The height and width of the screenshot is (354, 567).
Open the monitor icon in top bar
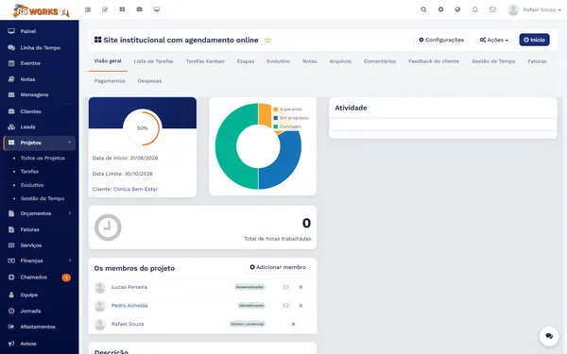point(157,9)
